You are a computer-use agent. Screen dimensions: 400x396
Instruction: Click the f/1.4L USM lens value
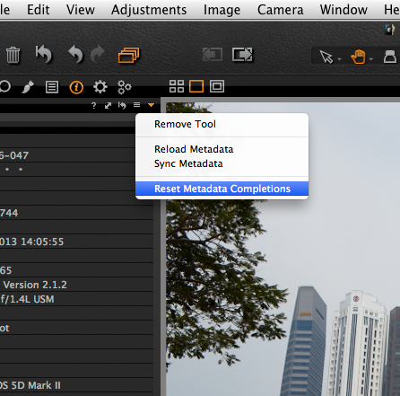click(x=27, y=299)
